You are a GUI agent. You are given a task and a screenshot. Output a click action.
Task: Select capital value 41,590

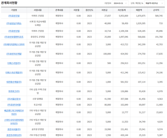coord(108,99)
